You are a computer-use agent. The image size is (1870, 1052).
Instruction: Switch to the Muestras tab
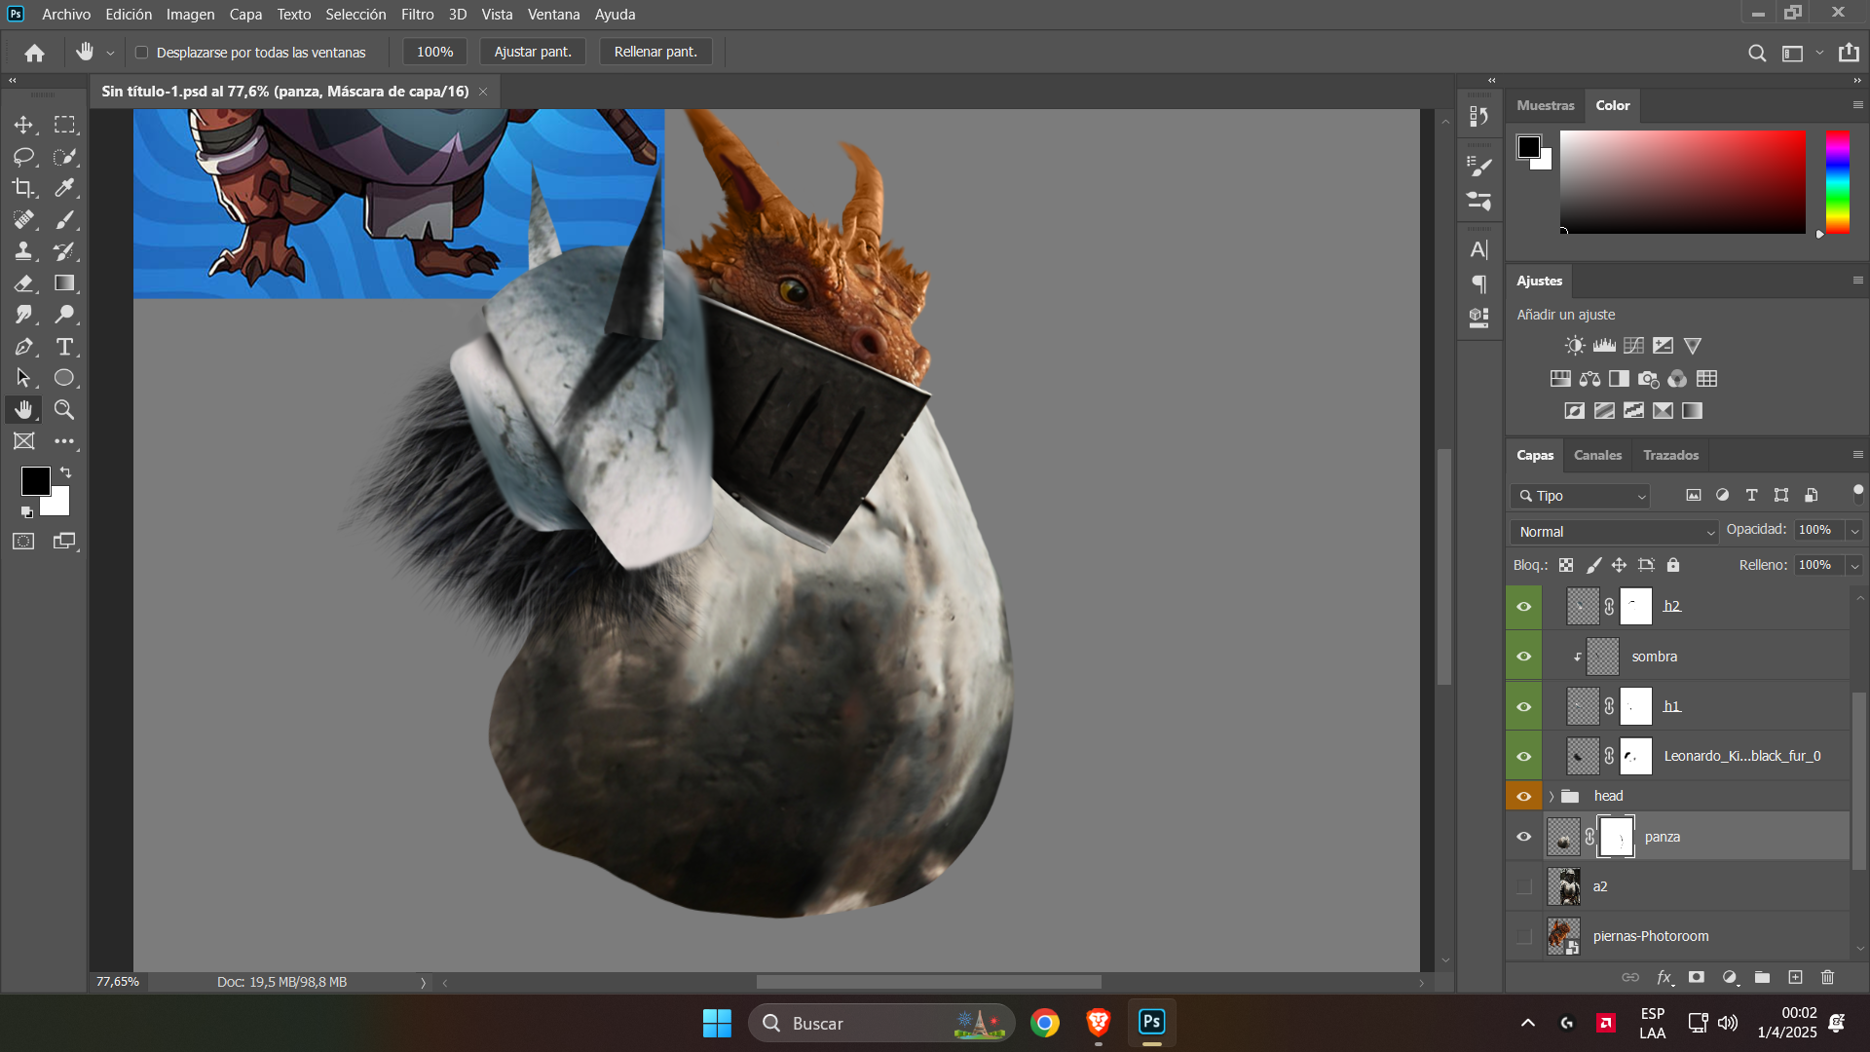click(x=1546, y=105)
